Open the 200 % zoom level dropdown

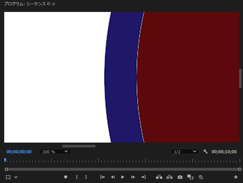pyautogui.click(x=55, y=152)
